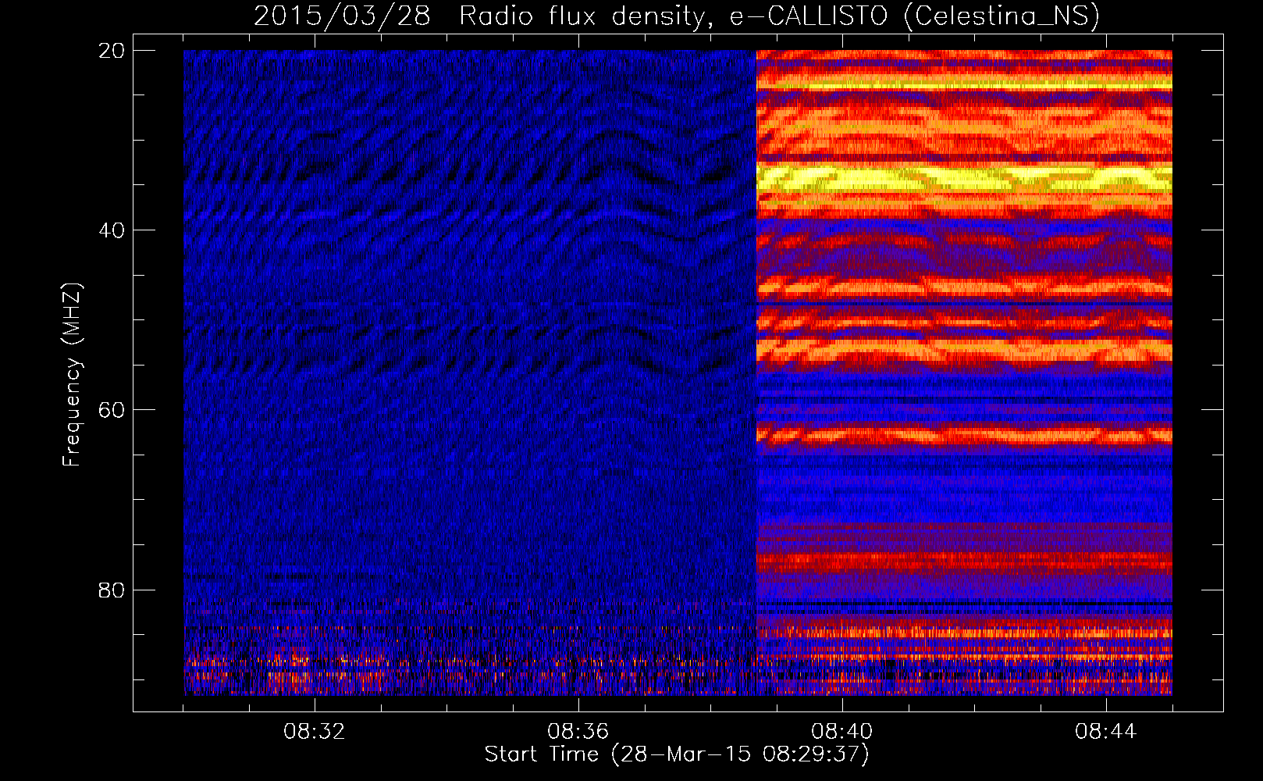Click the 80 frequency tick label
This screenshot has height=781, width=1263.
coord(112,590)
